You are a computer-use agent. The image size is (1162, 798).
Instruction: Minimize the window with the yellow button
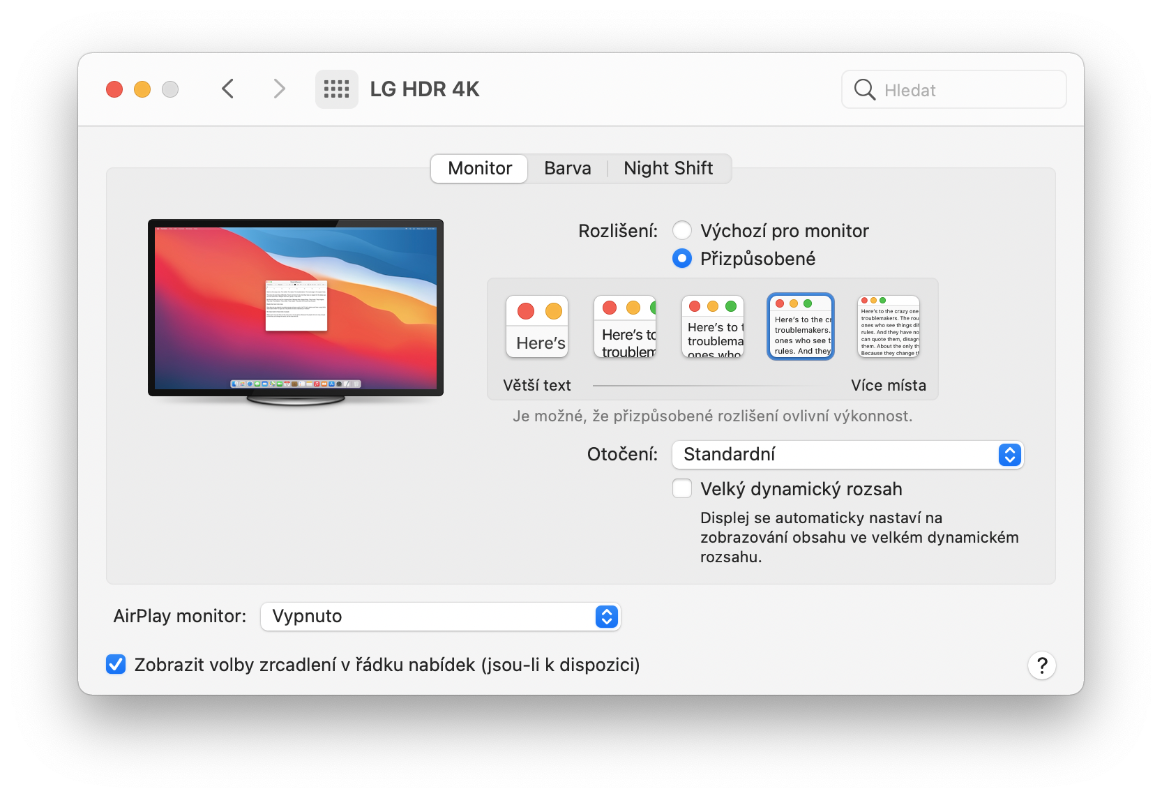point(142,89)
